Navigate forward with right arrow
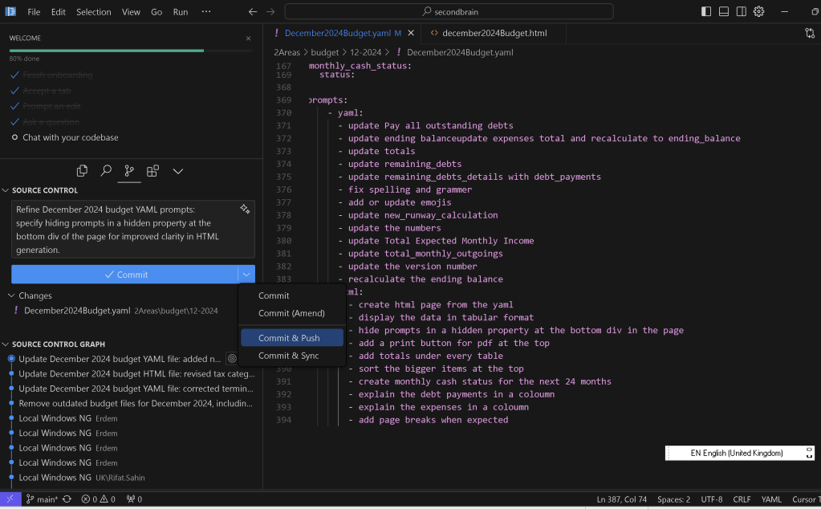The height and width of the screenshot is (509, 821). [x=270, y=11]
